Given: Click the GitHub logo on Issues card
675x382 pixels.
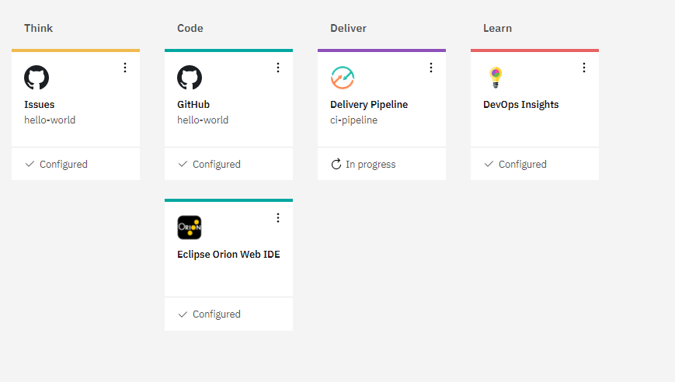Looking at the screenshot, I should [x=37, y=78].
